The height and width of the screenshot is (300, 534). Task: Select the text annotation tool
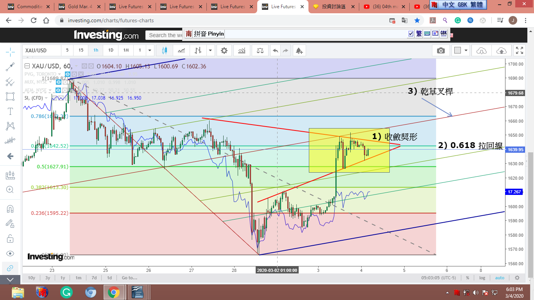coord(10,111)
